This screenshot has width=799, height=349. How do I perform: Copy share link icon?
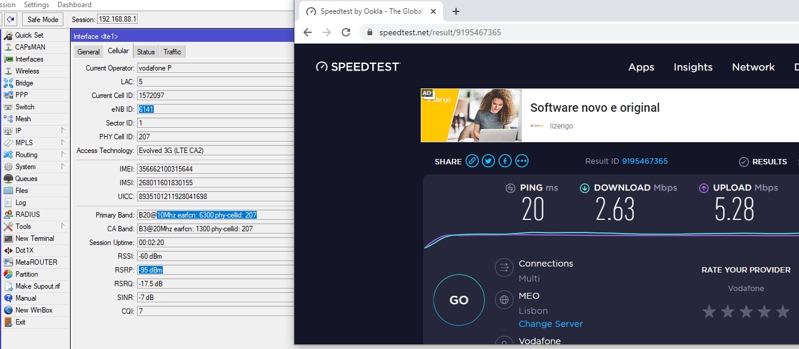(472, 161)
